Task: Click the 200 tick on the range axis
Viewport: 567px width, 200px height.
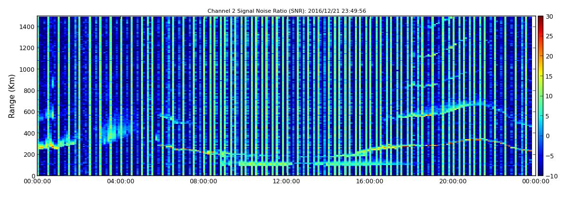Action: [x=29, y=154]
